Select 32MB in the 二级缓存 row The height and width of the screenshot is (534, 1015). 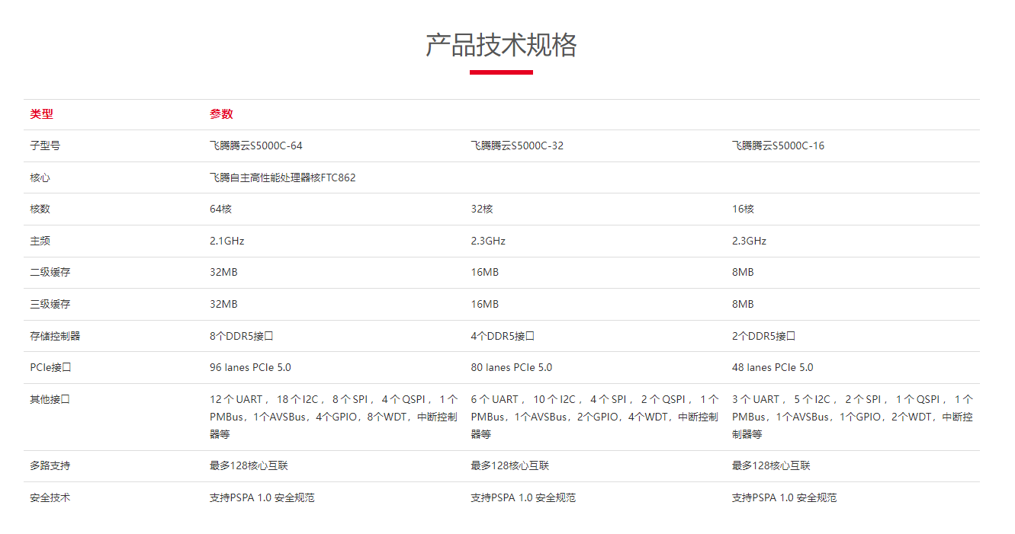223,272
